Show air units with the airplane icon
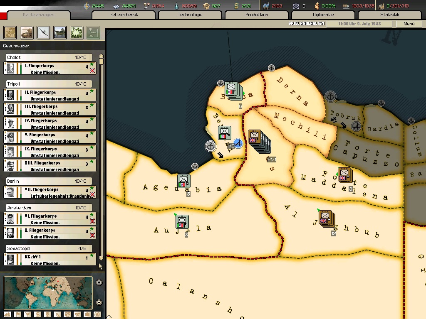The image size is (426, 319). tap(43, 32)
